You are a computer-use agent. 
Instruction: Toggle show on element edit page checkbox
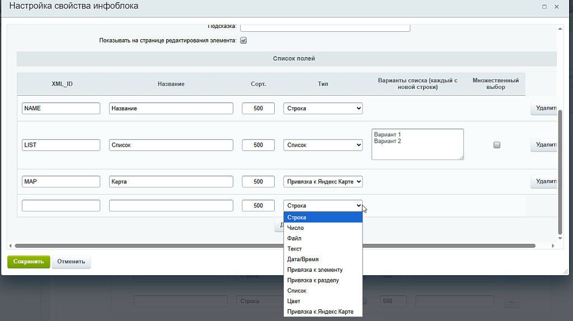[243, 40]
